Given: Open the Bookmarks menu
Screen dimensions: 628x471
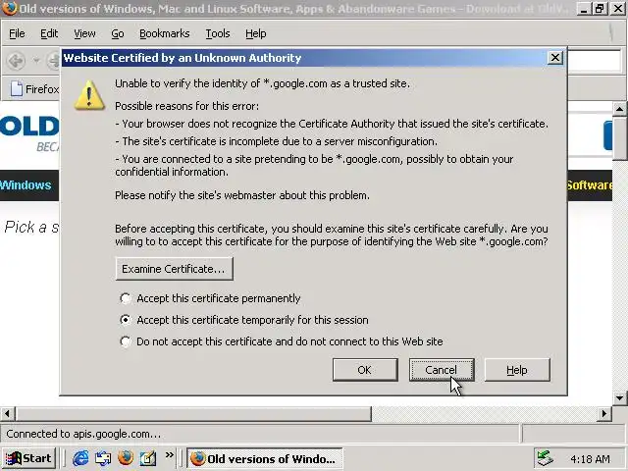Looking at the screenshot, I should tap(164, 33).
